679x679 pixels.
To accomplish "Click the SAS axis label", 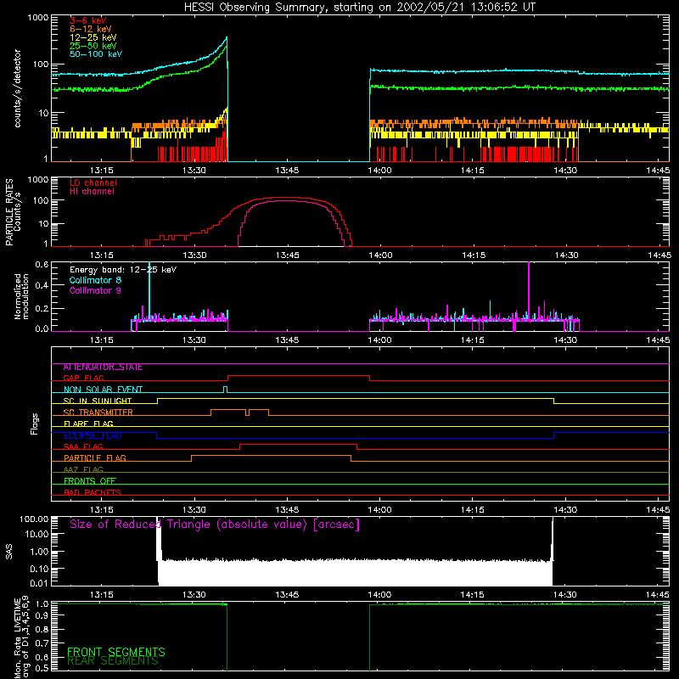I will (9, 552).
